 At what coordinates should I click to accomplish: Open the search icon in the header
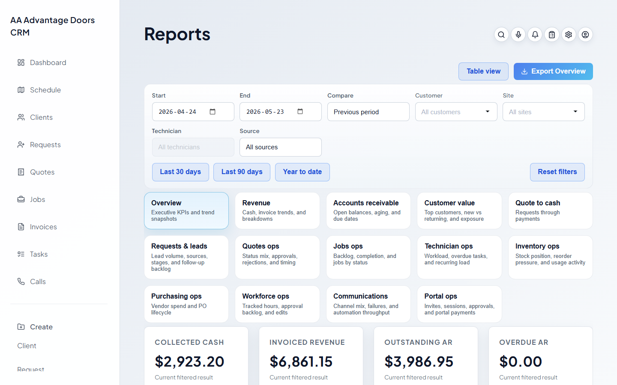(501, 35)
